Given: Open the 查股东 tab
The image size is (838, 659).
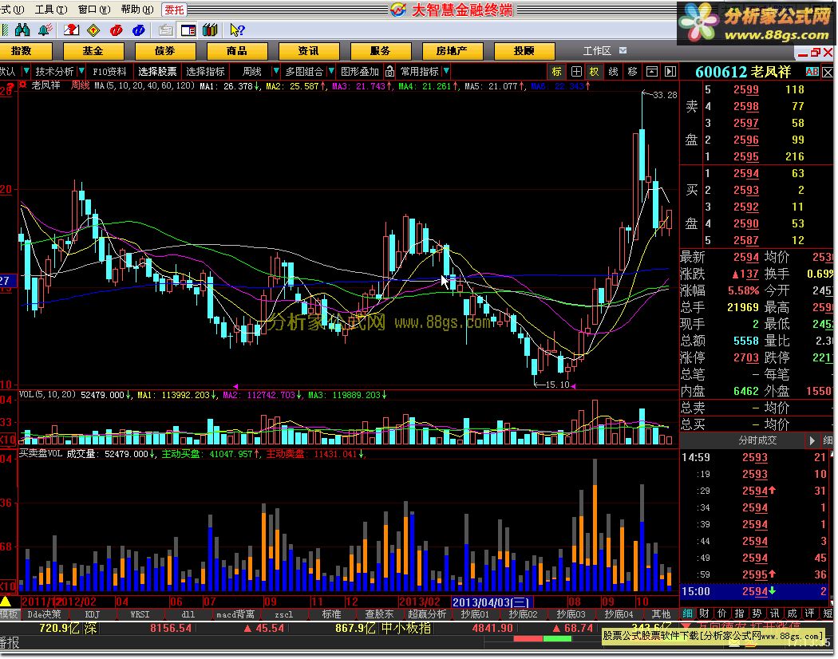Looking at the screenshot, I should [379, 614].
